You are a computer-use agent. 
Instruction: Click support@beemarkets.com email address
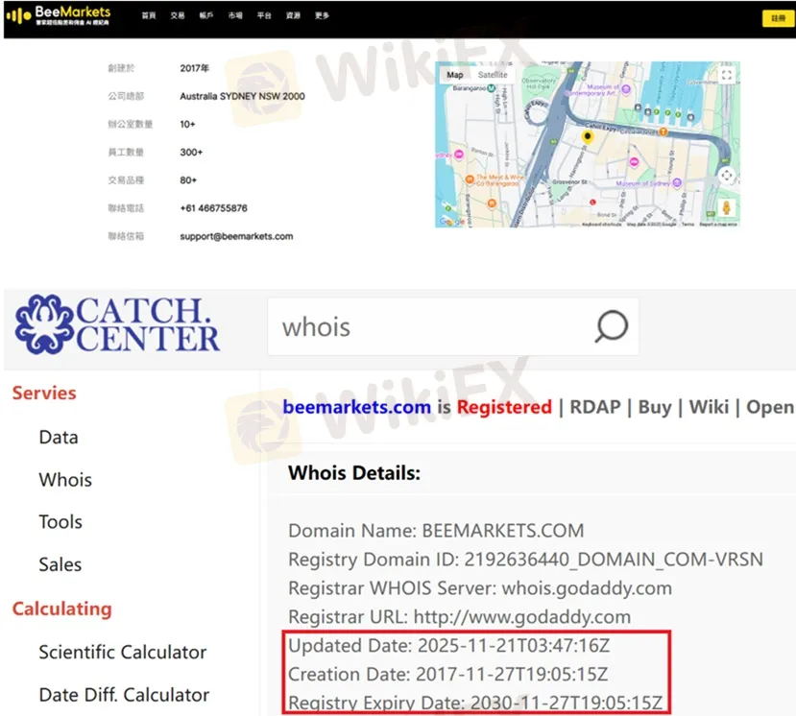(236, 236)
